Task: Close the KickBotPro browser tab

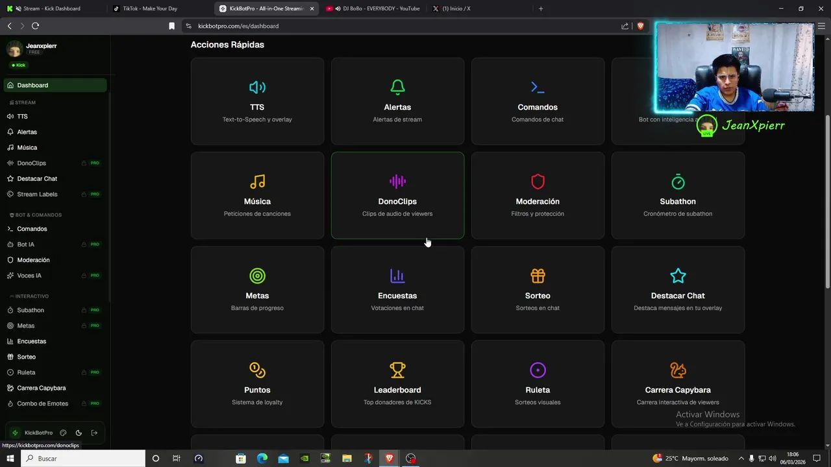Action: click(312, 8)
